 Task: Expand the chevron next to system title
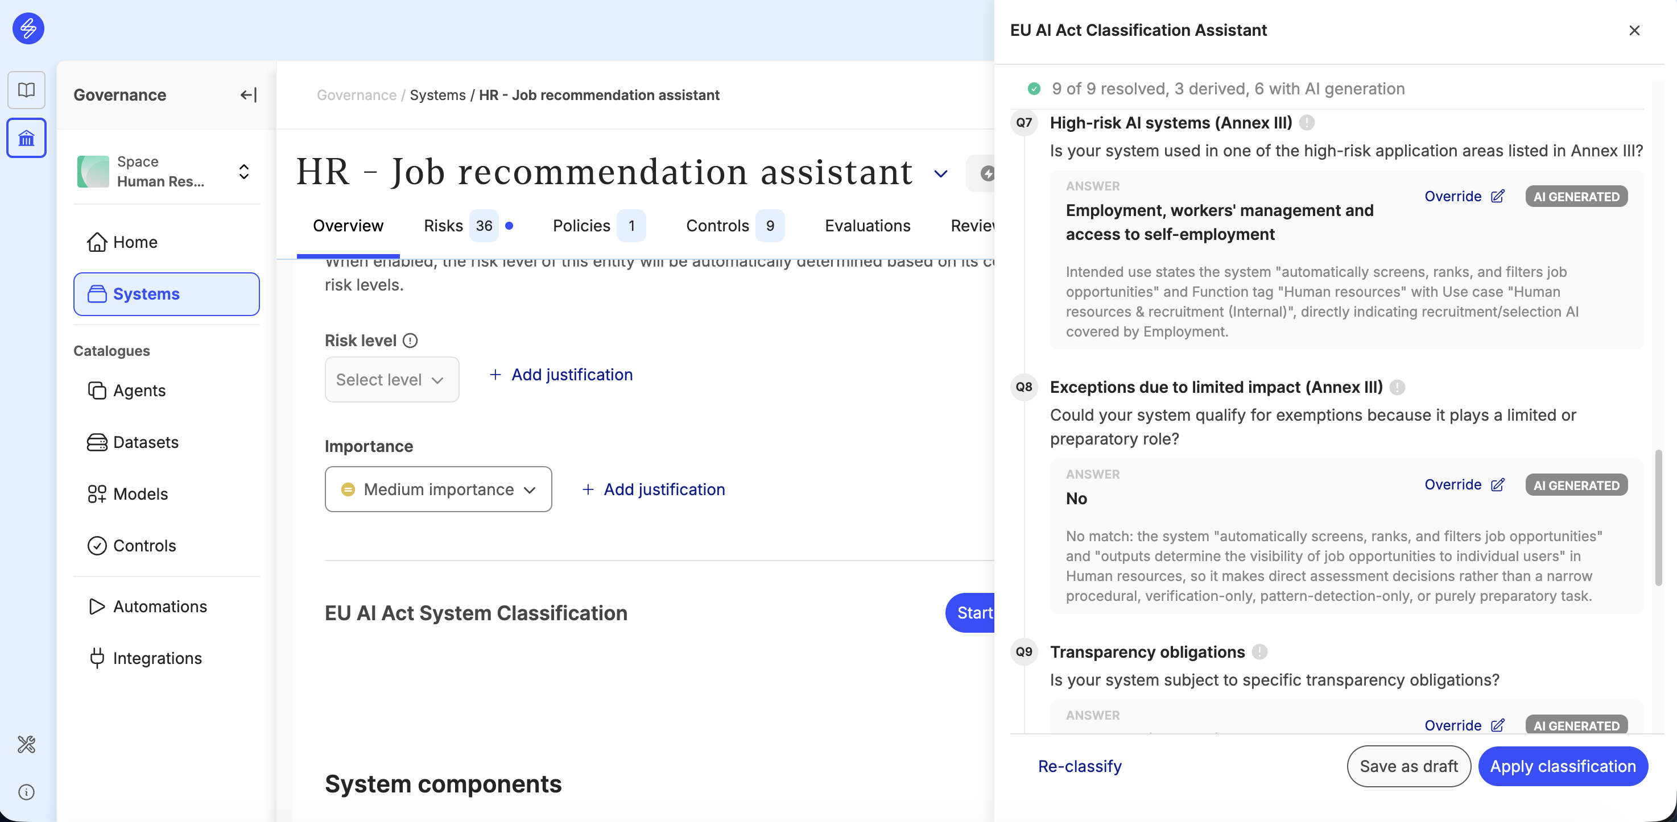click(940, 173)
